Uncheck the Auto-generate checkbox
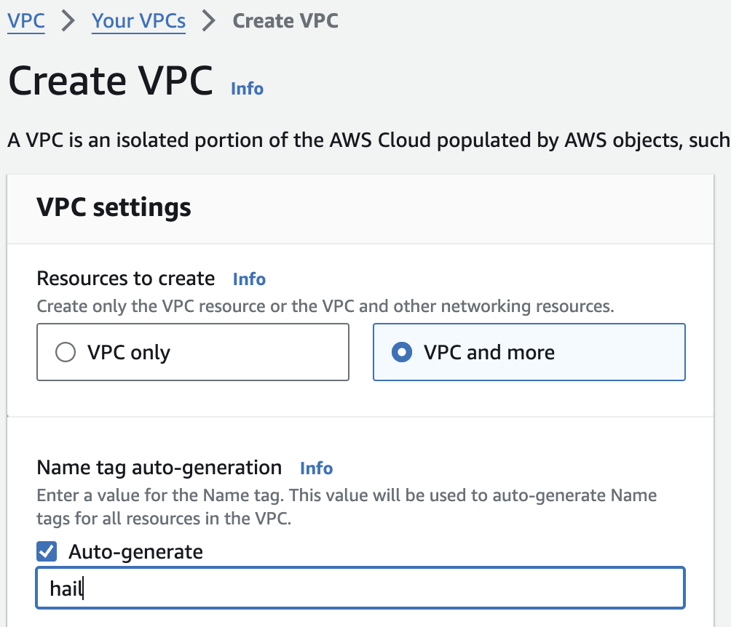 (x=47, y=551)
